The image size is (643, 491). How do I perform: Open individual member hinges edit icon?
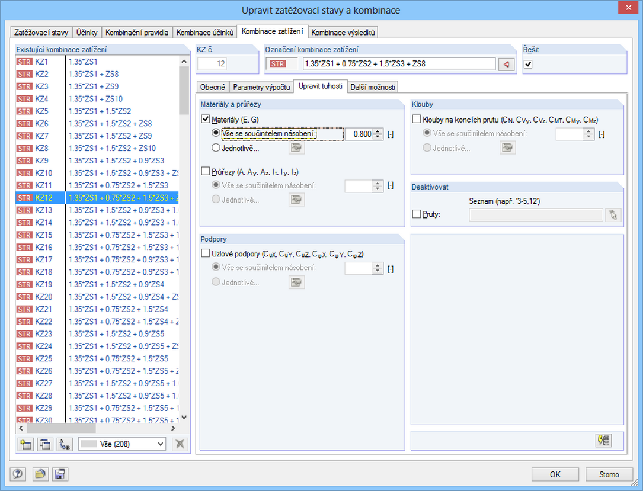click(x=507, y=148)
